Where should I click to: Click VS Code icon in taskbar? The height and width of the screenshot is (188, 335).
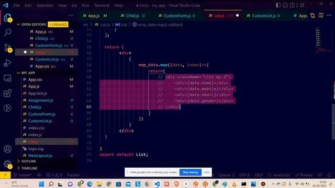[157, 184]
